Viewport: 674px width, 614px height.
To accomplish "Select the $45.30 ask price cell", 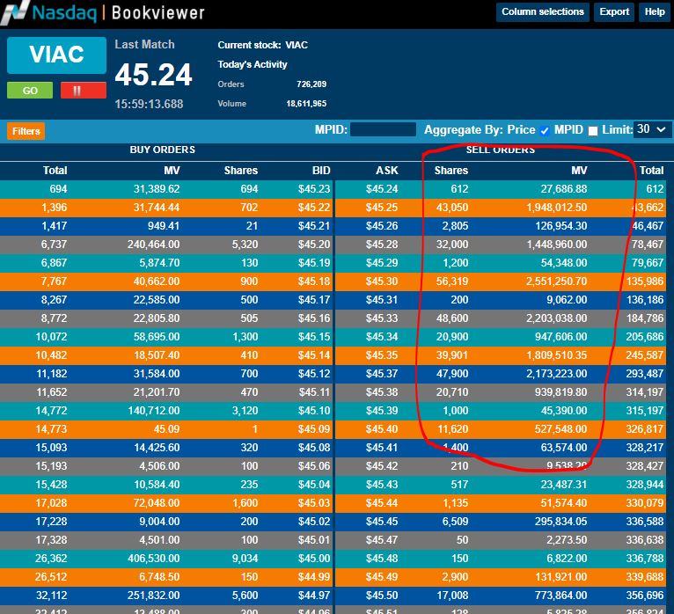I will click(x=382, y=281).
